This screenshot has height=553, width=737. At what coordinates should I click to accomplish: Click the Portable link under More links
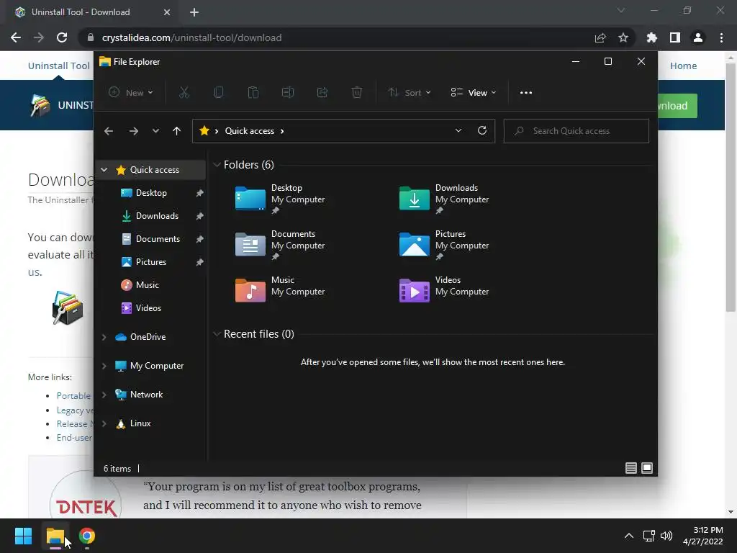coord(73,396)
